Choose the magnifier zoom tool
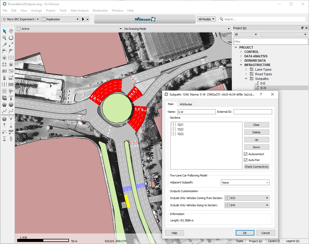The width and height of the screenshot is (309, 244). click(4, 38)
